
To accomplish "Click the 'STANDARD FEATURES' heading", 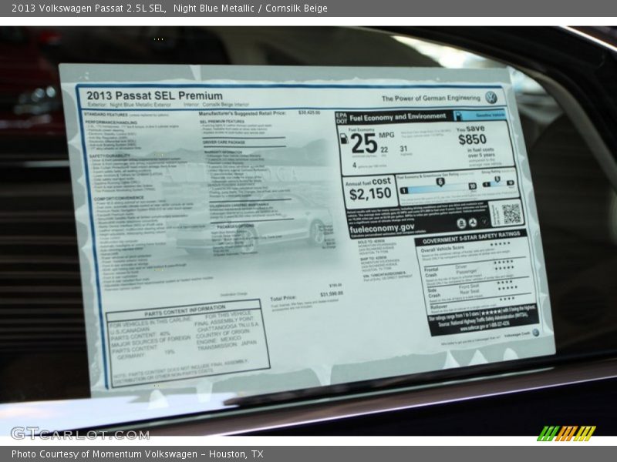I will (106, 114).
